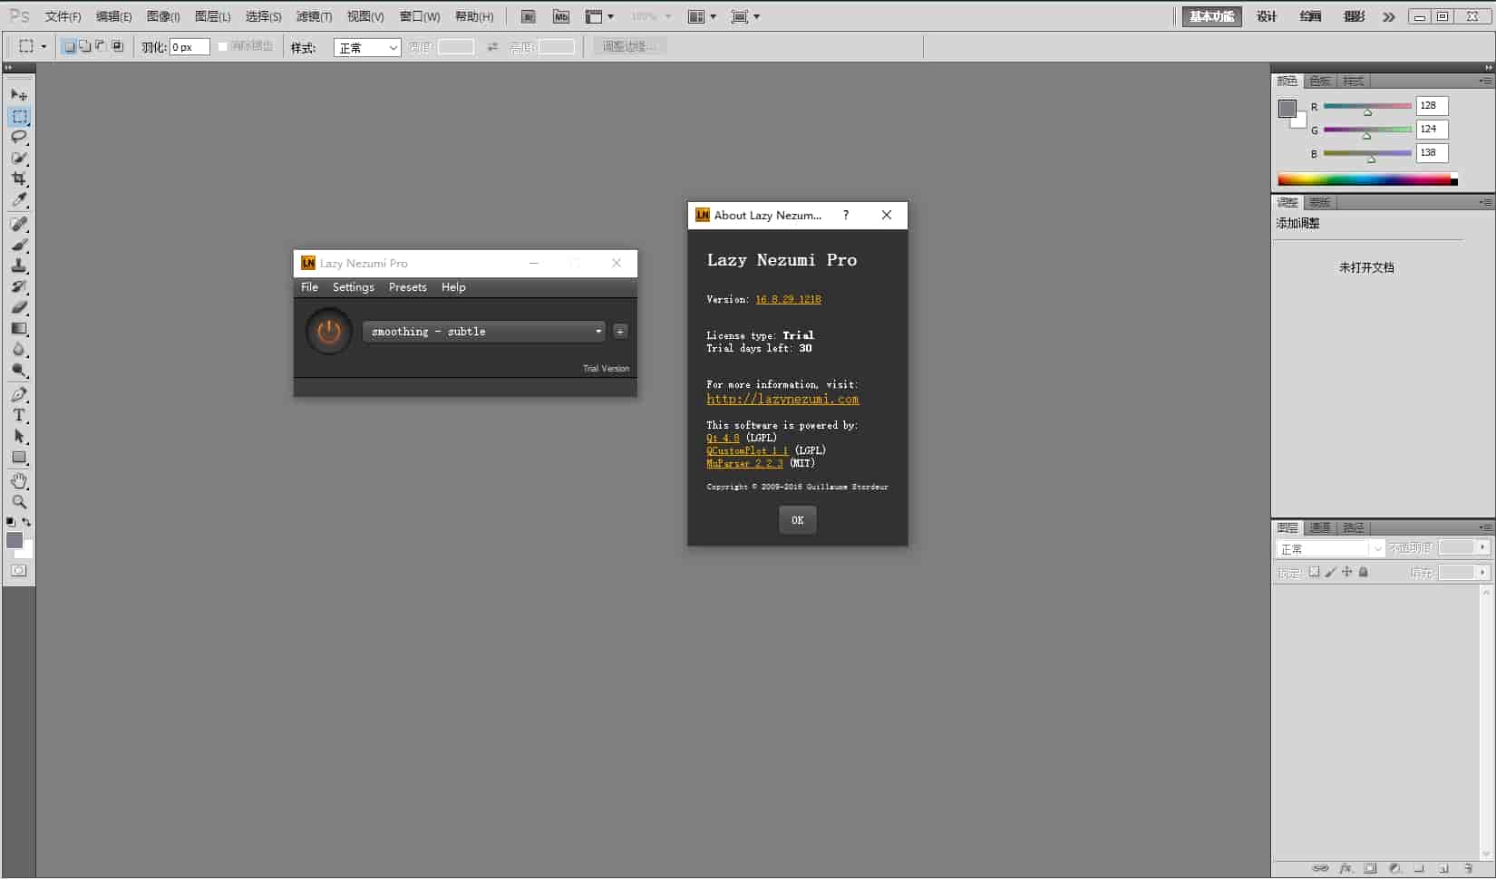
Task: Click the R red color slider
Action: [x=1367, y=107]
